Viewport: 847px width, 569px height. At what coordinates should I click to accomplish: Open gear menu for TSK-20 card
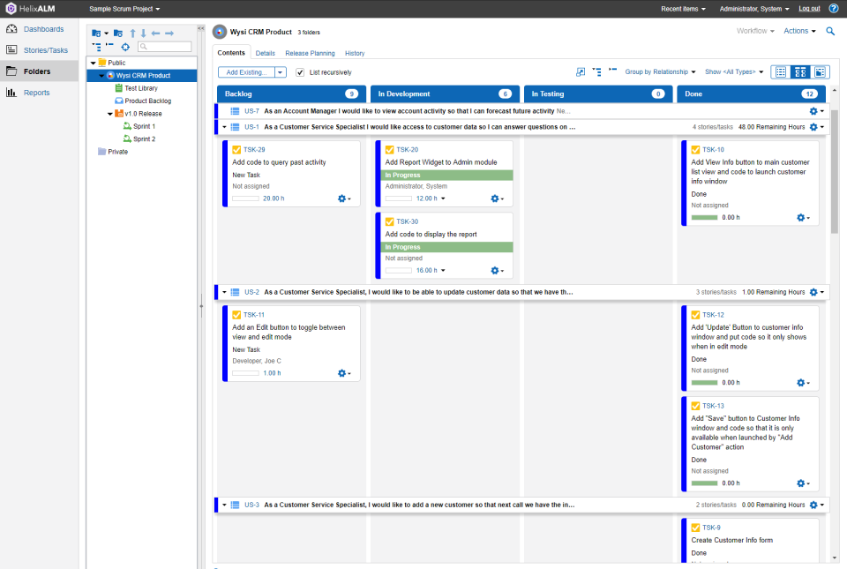(x=497, y=198)
